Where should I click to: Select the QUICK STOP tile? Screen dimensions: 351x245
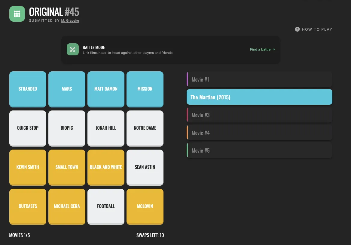pos(28,129)
